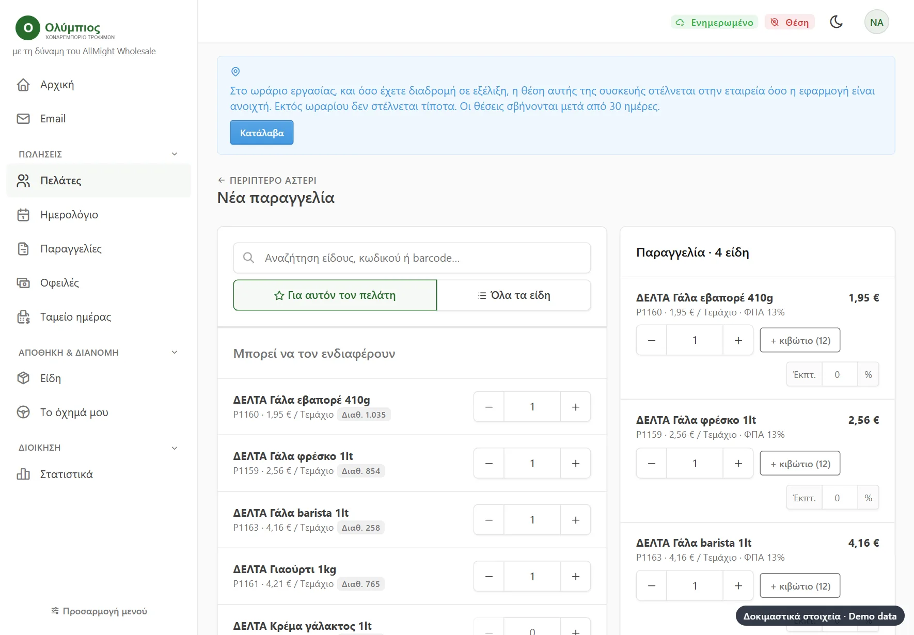The height and width of the screenshot is (635, 914).
Task: Open the NA user avatar menu
Action: (876, 22)
